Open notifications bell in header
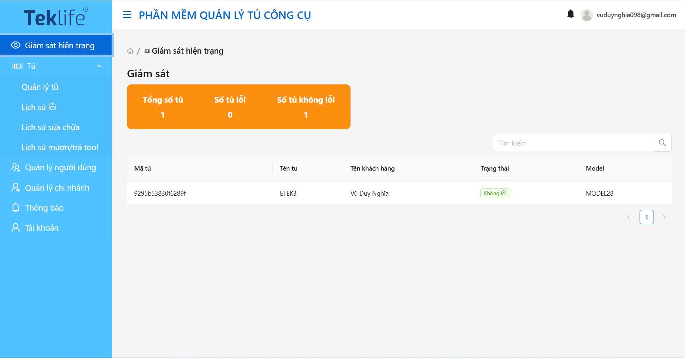The width and height of the screenshot is (685, 358). tap(571, 14)
